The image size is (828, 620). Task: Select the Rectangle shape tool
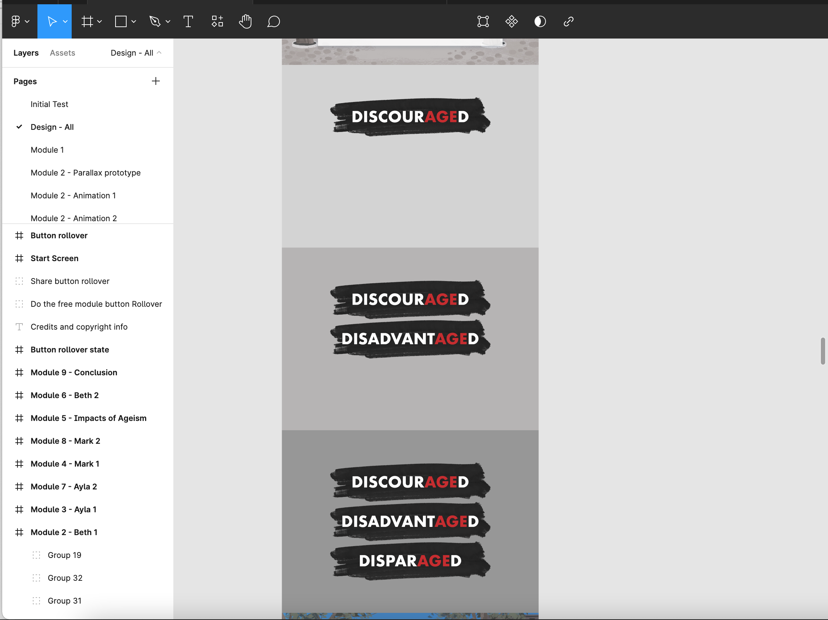(121, 21)
